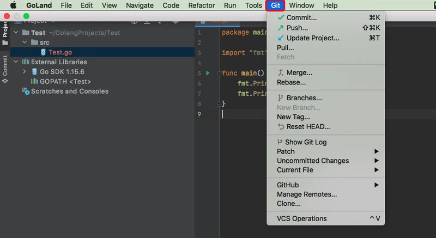Click the src folder icon

[x=34, y=42]
